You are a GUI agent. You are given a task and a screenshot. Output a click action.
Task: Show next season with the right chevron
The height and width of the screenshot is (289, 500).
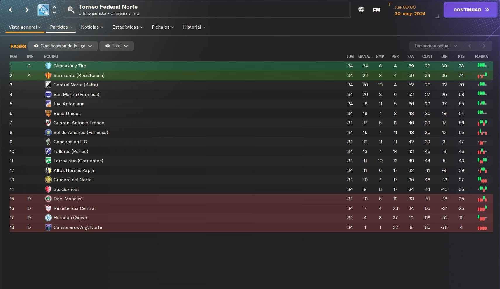pos(484,46)
